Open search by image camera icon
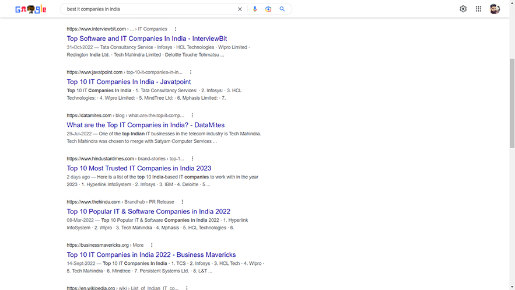Image resolution: width=515 pixels, height=290 pixels. tap(268, 9)
